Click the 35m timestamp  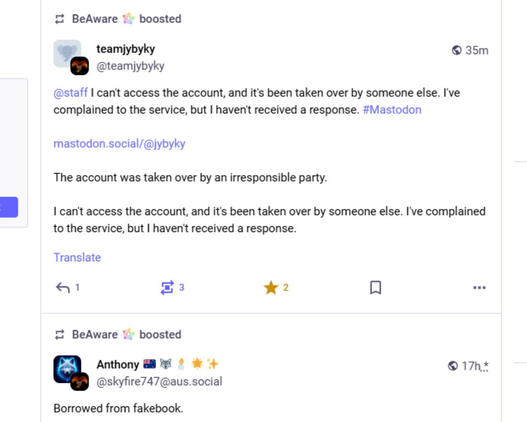[x=476, y=50]
